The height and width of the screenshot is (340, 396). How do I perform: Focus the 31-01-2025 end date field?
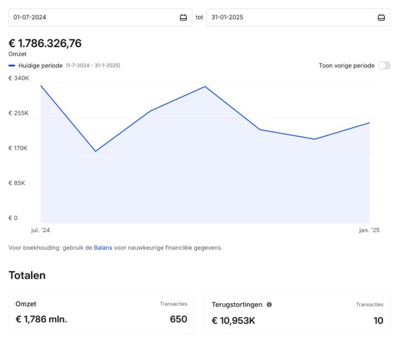click(291, 18)
